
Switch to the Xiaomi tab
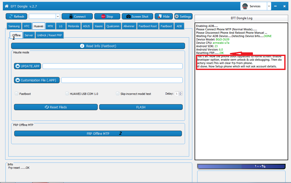coord(98,26)
